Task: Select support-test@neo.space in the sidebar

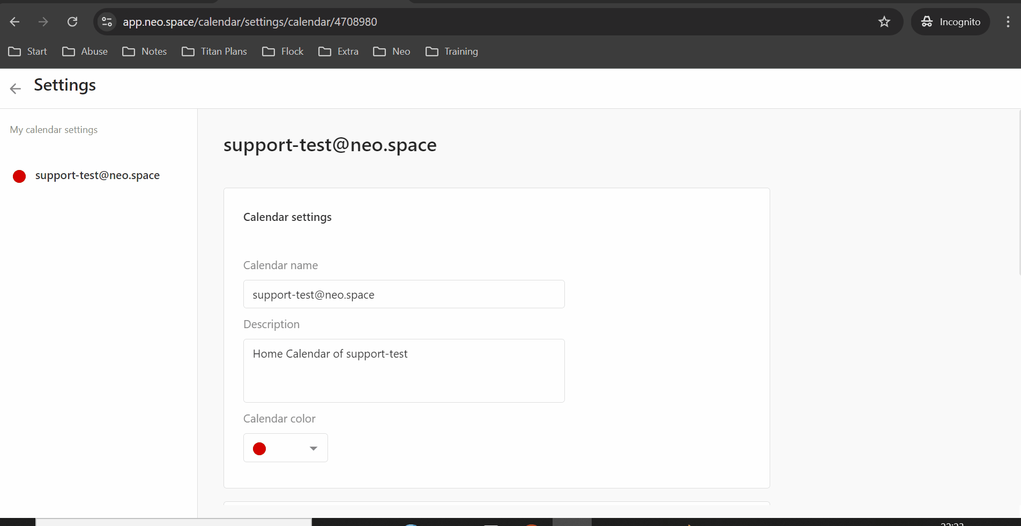Action: 97,175
